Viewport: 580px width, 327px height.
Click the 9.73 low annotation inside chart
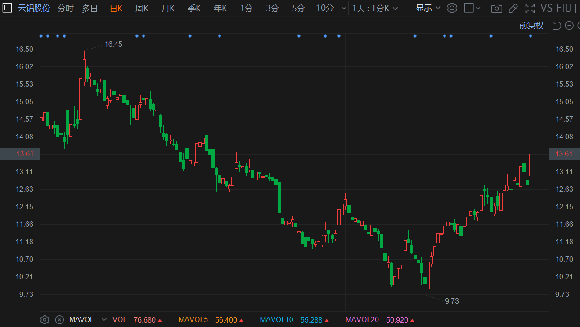tap(452, 301)
